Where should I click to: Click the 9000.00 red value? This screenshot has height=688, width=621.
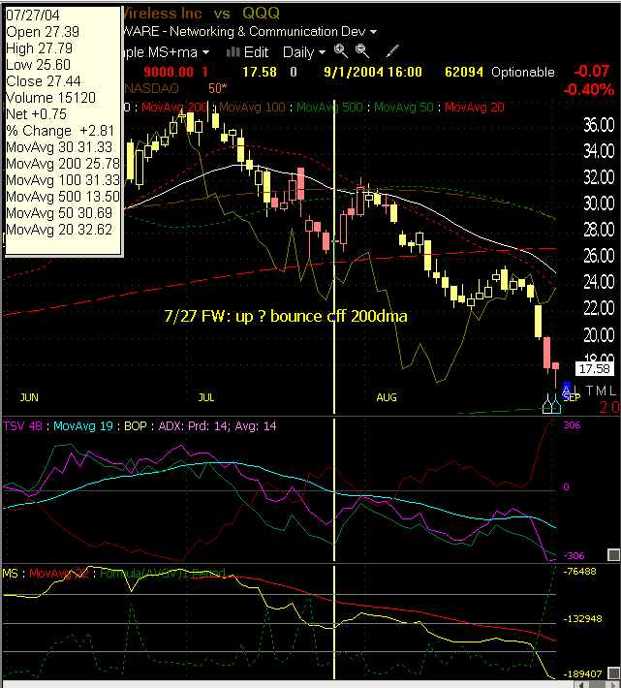[x=169, y=72]
